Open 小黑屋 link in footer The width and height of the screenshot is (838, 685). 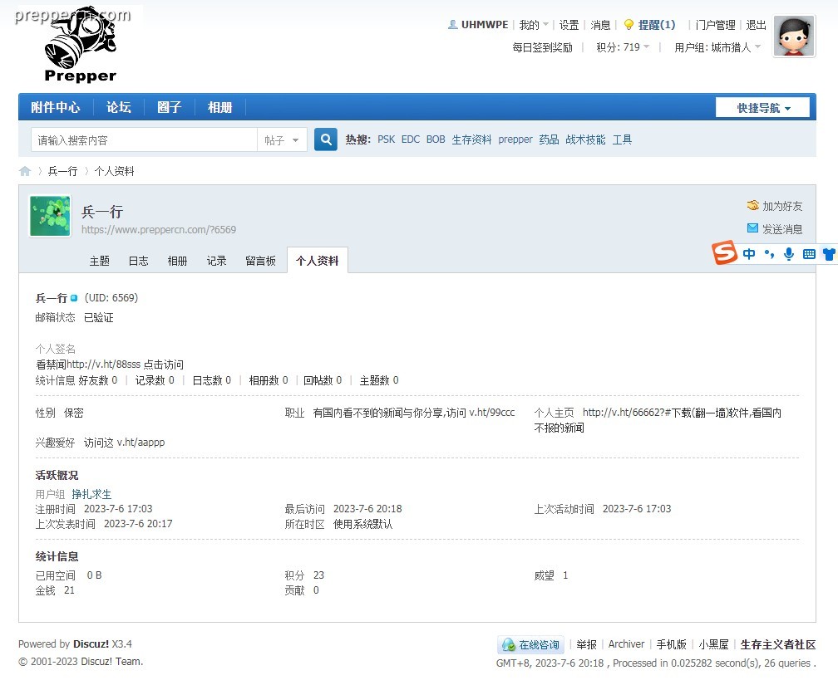713,644
